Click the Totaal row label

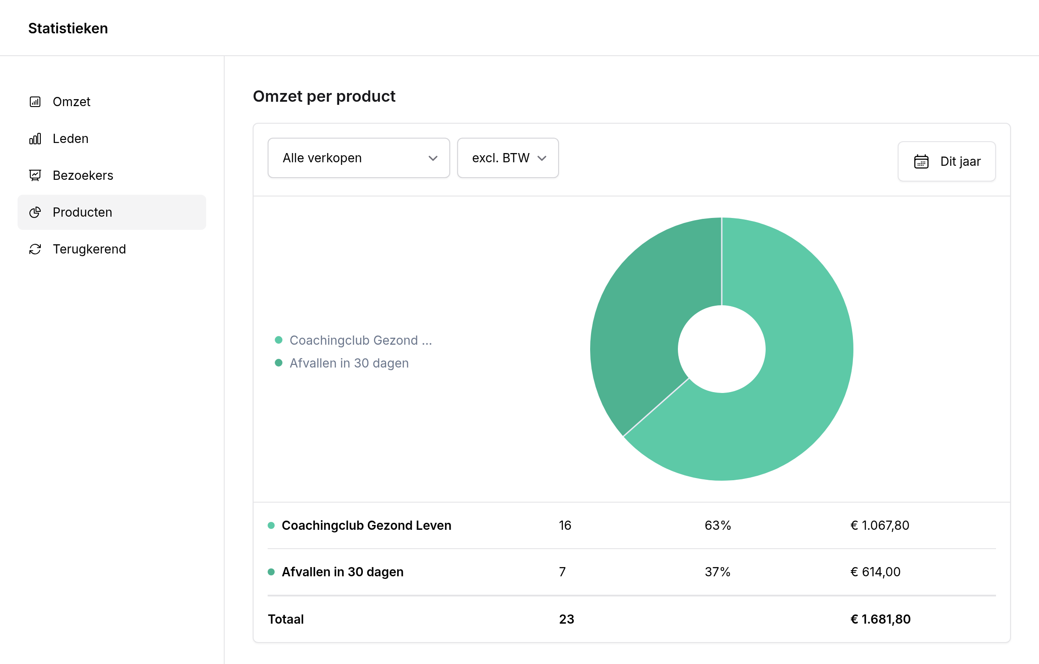tap(286, 619)
